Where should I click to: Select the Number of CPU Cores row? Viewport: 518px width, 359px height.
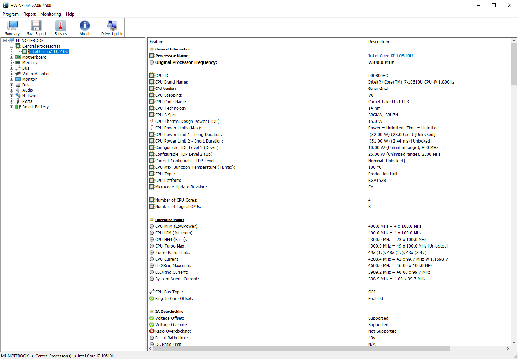[329, 200]
